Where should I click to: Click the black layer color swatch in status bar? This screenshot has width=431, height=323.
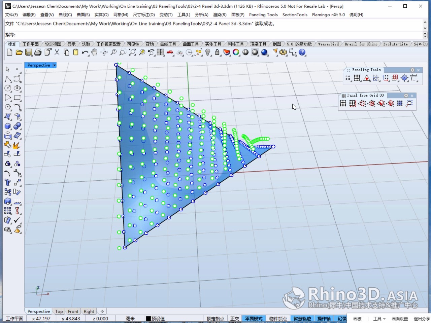tap(148, 319)
